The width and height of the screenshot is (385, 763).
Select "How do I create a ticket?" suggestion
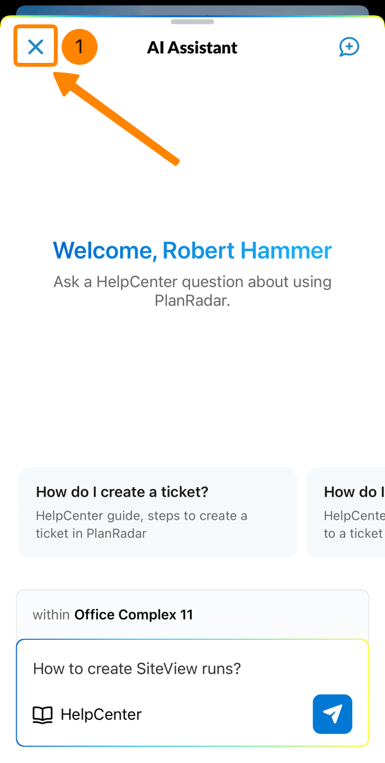click(122, 492)
